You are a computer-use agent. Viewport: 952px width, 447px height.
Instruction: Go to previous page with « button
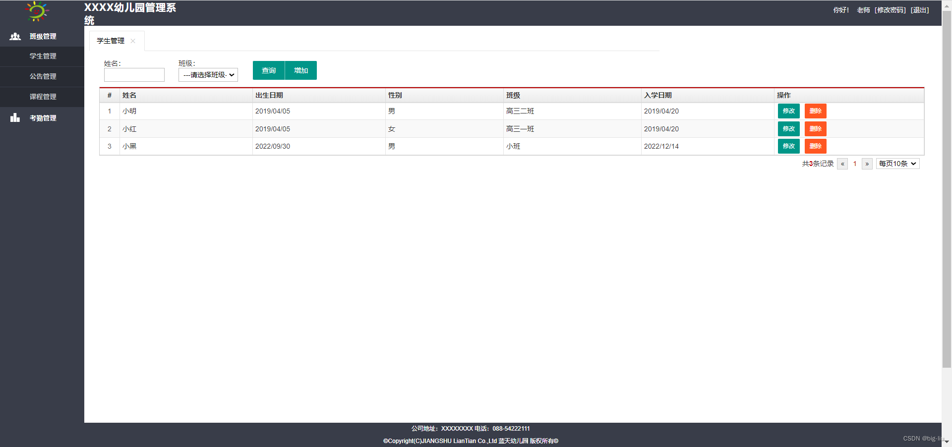click(842, 164)
